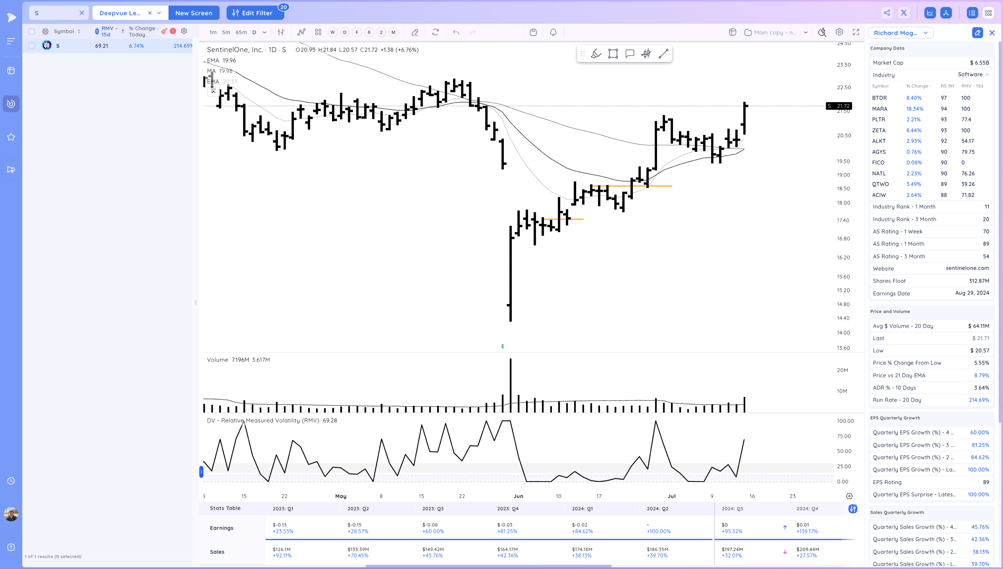
Task: Tick the checkbox beside symbol S
Action: coord(32,46)
